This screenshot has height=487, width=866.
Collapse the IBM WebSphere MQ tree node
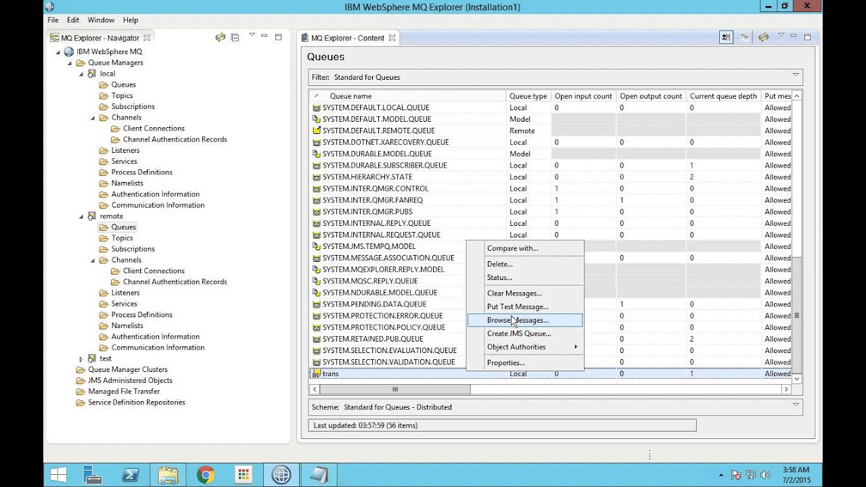tap(58, 52)
